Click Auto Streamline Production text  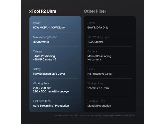click(x=51, y=106)
